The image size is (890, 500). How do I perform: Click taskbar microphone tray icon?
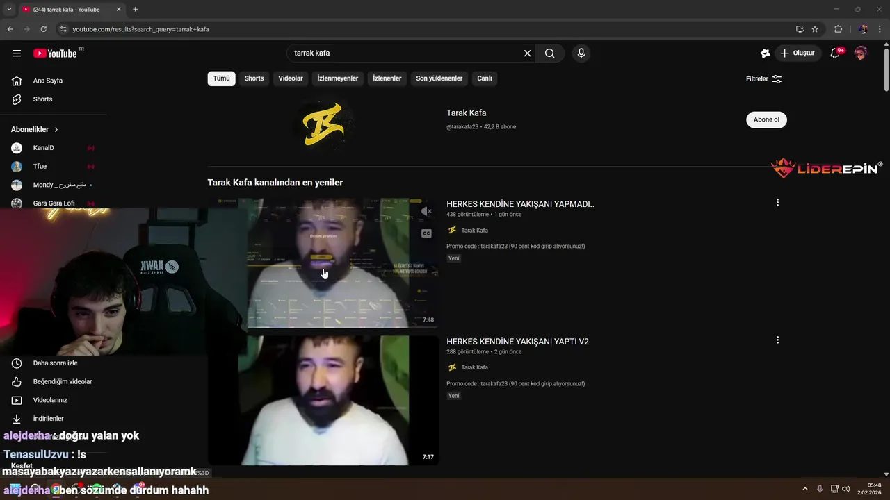click(x=820, y=489)
